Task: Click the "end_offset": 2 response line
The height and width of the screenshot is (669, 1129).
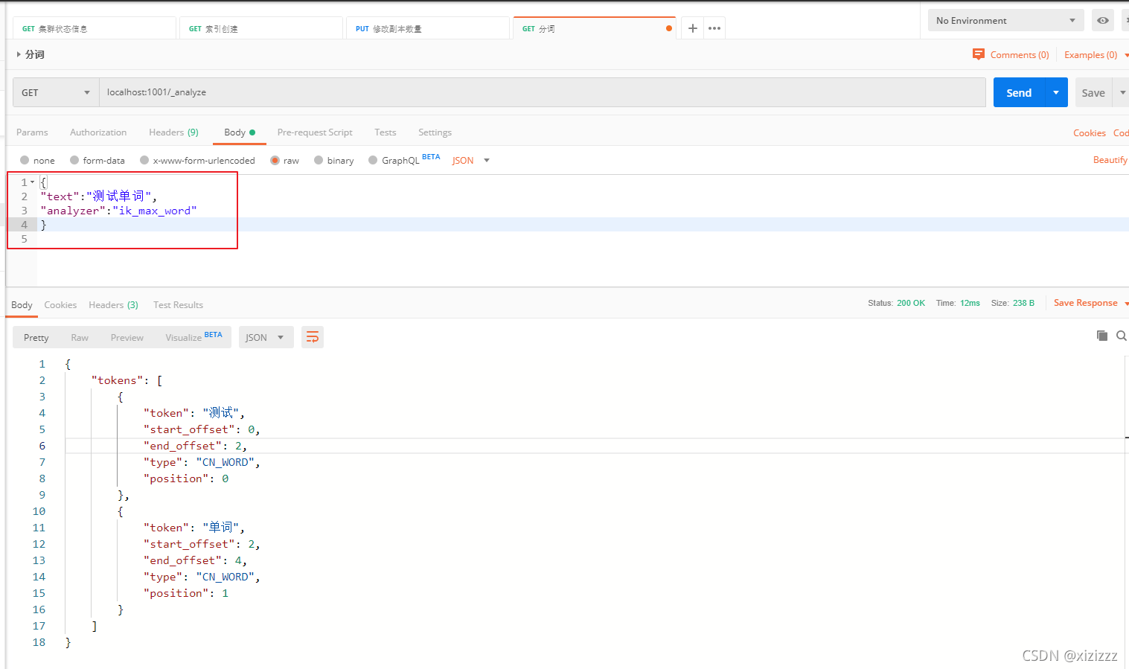Action: pyautogui.click(x=195, y=446)
